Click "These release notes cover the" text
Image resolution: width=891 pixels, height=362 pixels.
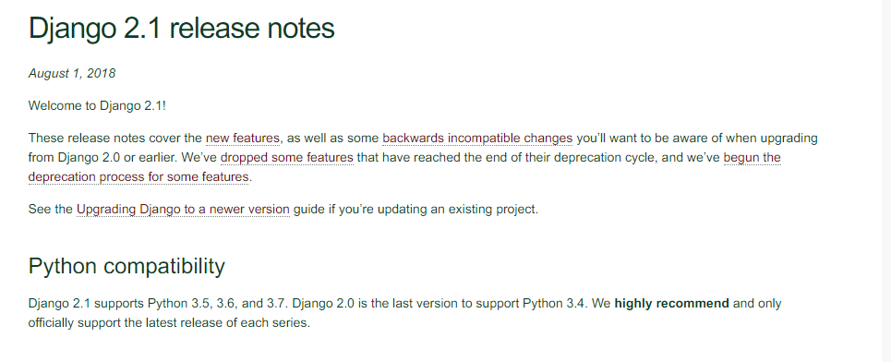coord(114,139)
